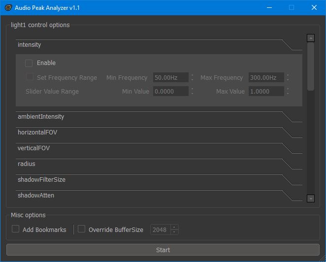Click scroll up arrow in options list

[310, 38]
